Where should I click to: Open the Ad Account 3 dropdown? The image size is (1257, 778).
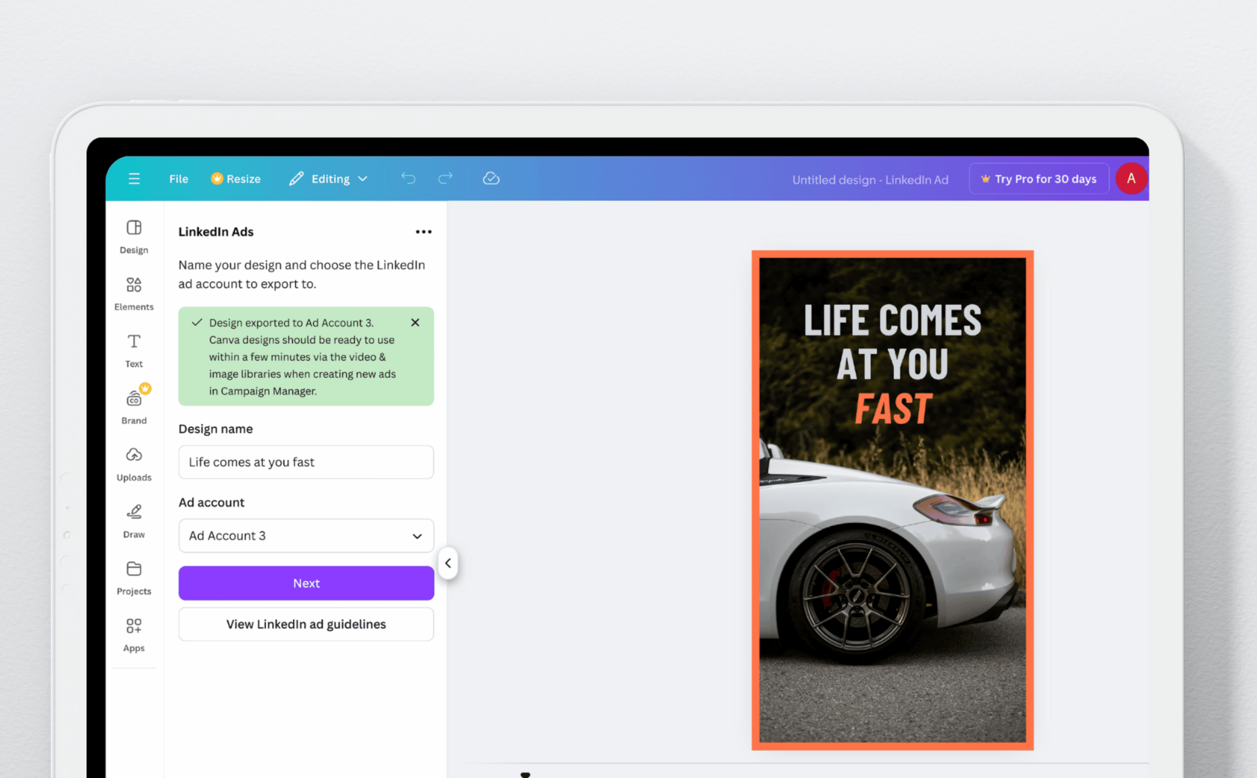[x=306, y=536]
